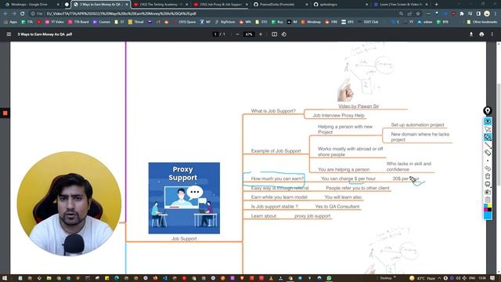Screen dimensions: 501x282
Task: Reload the current page
Action: coord(23,14)
